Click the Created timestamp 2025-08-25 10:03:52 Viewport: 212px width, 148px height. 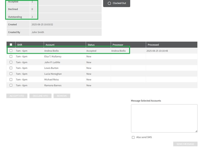(42, 24)
